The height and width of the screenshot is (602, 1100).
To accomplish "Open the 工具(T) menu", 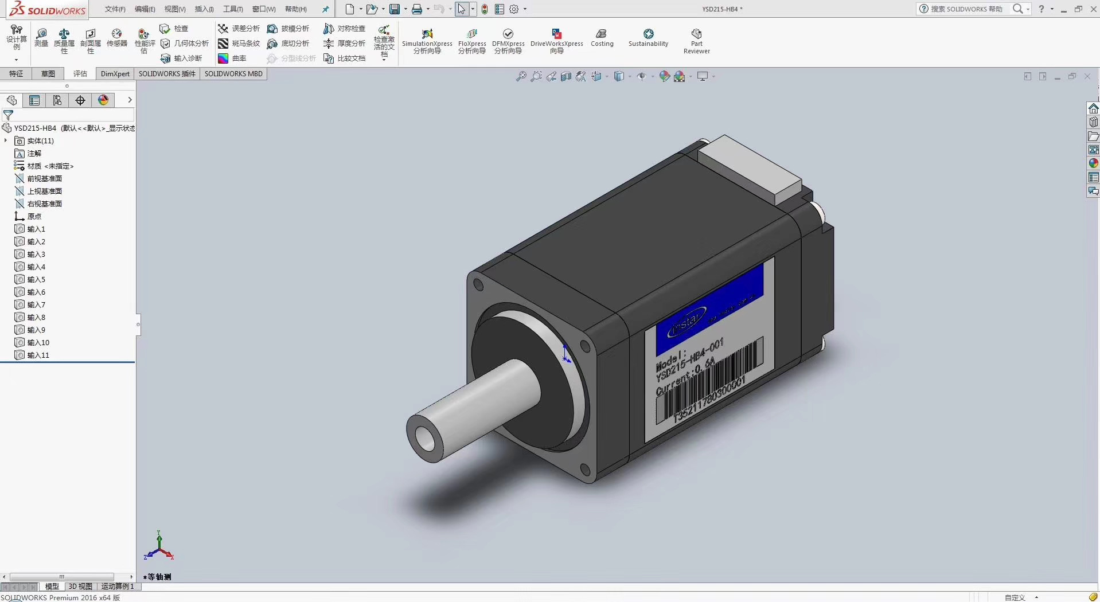I will point(233,9).
